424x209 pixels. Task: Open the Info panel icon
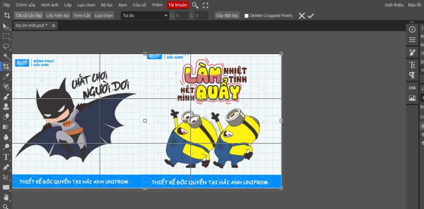412,30
